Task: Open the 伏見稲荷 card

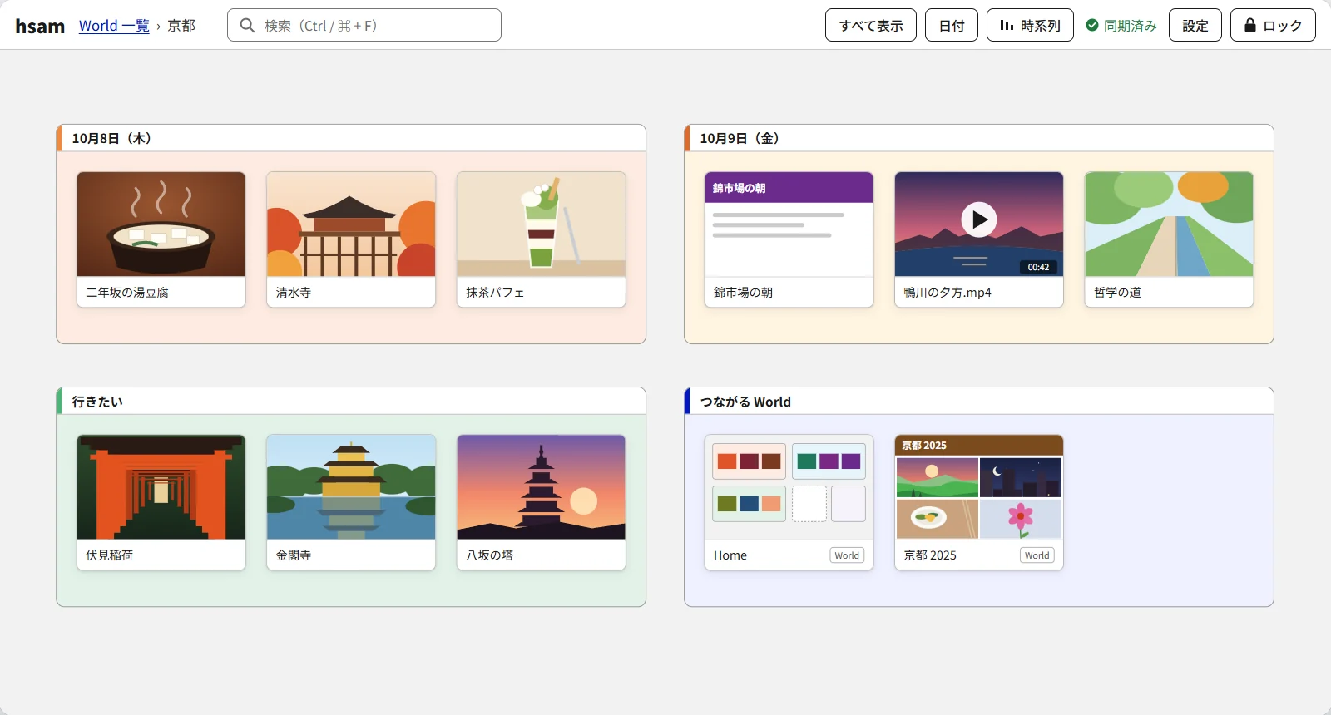Action: pyautogui.click(x=161, y=502)
